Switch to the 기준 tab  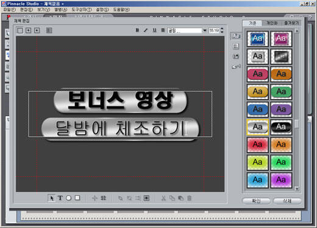click(252, 23)
